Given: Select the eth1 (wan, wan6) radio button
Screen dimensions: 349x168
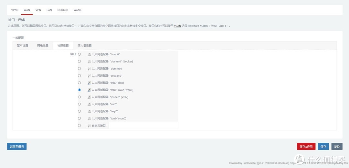Looking at the screenshot, I should 79,90.
